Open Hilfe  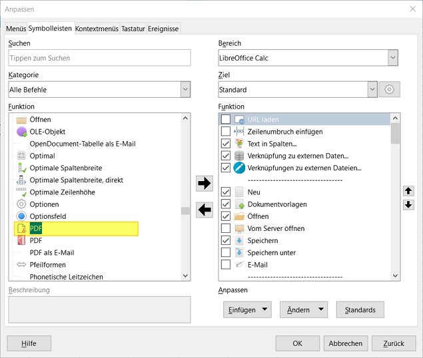pos(29,343)
